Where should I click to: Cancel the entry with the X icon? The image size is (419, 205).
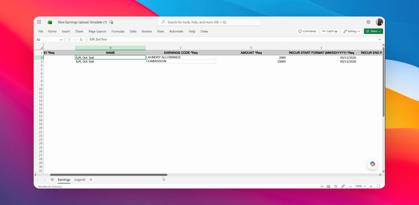click(69, 40)
